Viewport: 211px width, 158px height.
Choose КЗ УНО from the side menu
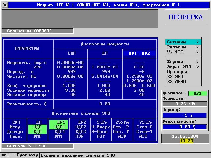tap(175, 77)
